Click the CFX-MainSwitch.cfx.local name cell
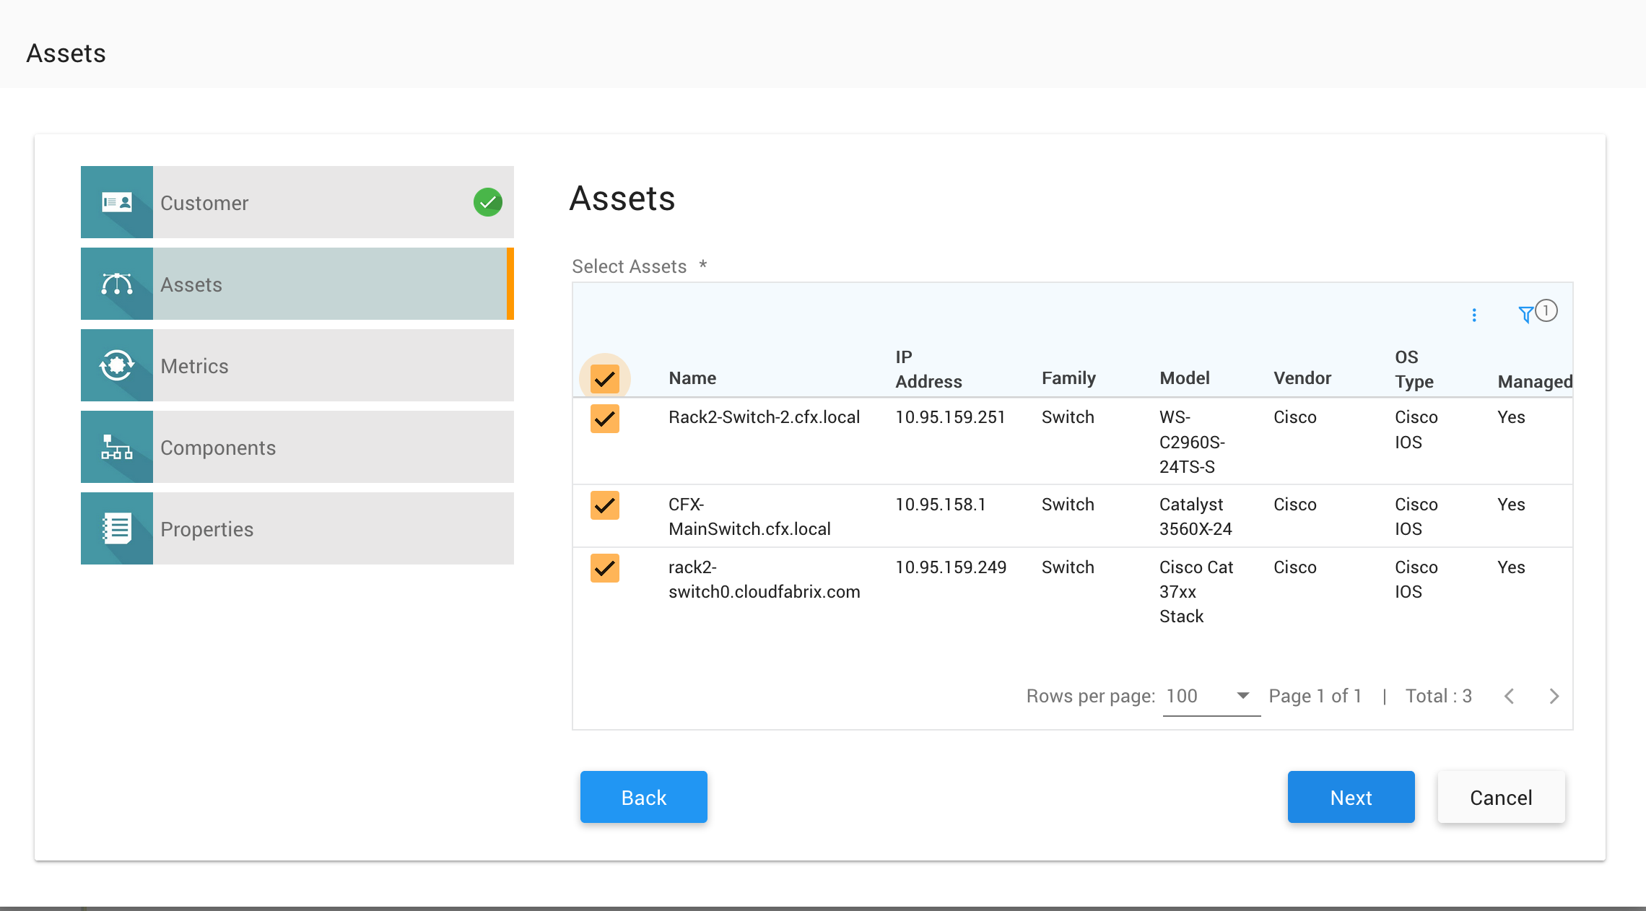This screenshot has height=911, width=1646. pyautogui.click(x=749, y=517)
